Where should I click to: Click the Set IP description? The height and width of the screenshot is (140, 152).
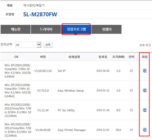61,71
